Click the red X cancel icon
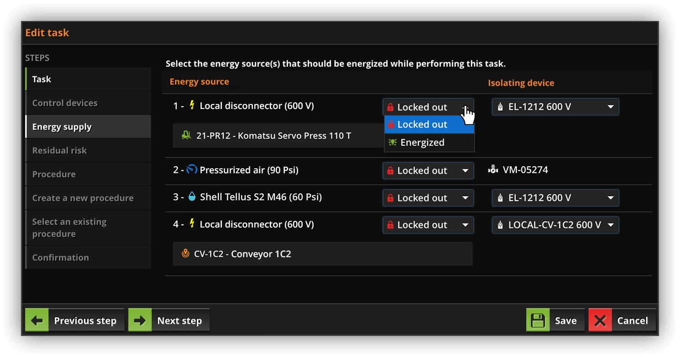 (x=600, y=321)
